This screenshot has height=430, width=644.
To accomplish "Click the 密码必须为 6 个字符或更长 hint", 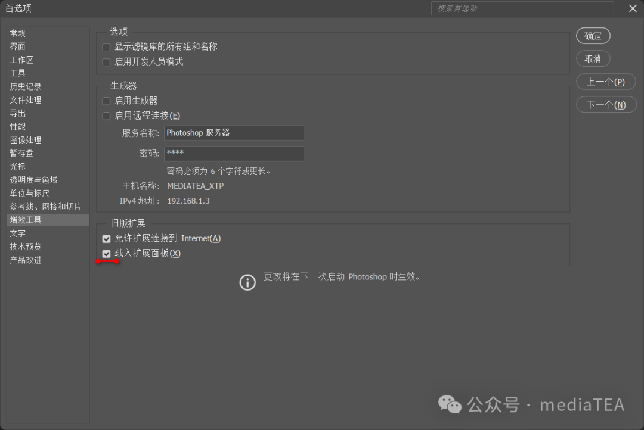I will [219, 171].
